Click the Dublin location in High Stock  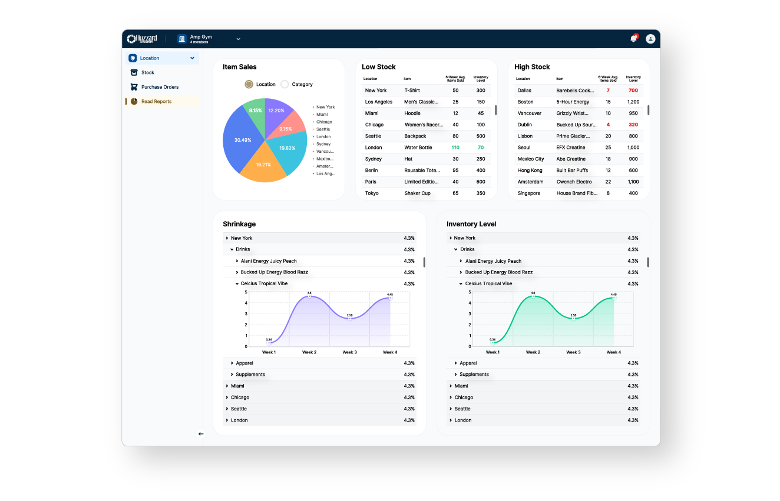[x=525, y=125]
